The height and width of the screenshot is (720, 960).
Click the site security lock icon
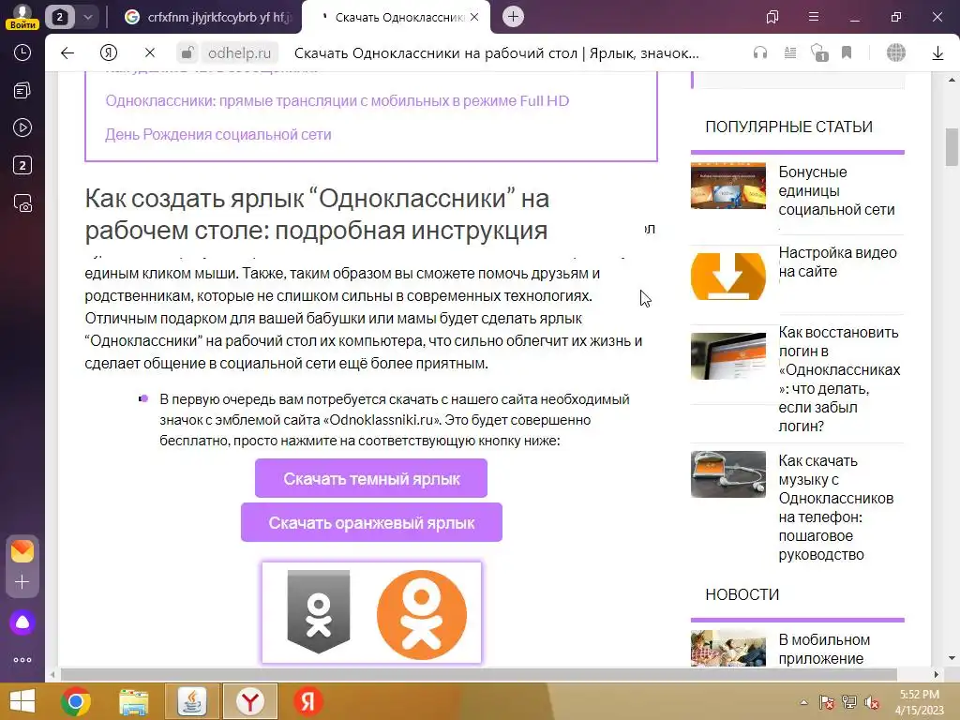tap(187, 53)
